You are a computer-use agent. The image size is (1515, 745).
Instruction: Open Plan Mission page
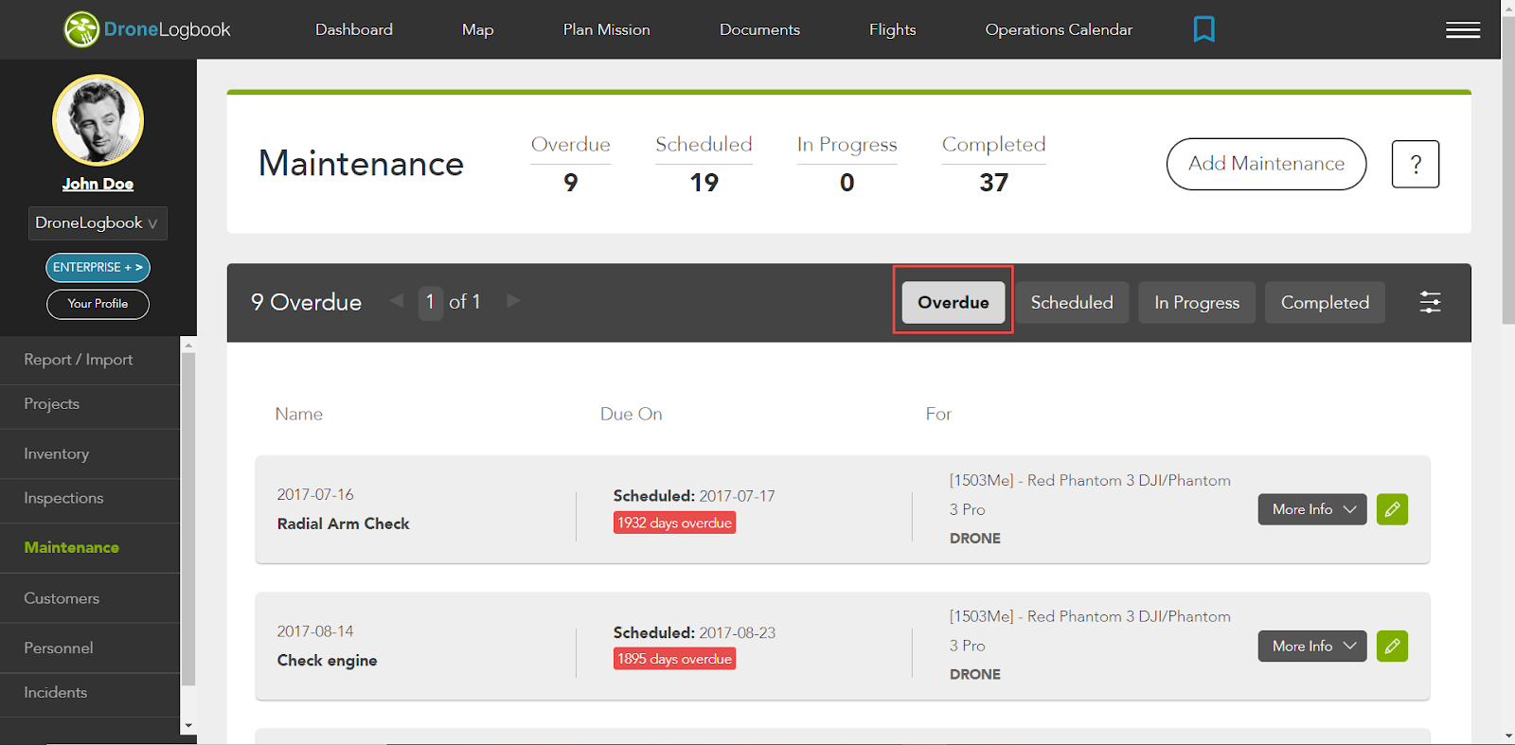tap(607, 29)
